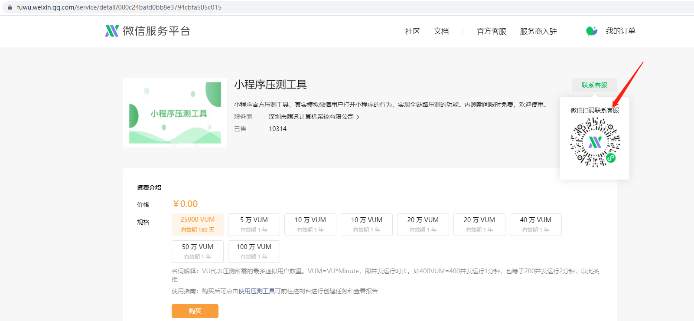Viewport: 694px width, 321px height.
Task: Click the customer service QR code
Action: click(x=595, y=142)
